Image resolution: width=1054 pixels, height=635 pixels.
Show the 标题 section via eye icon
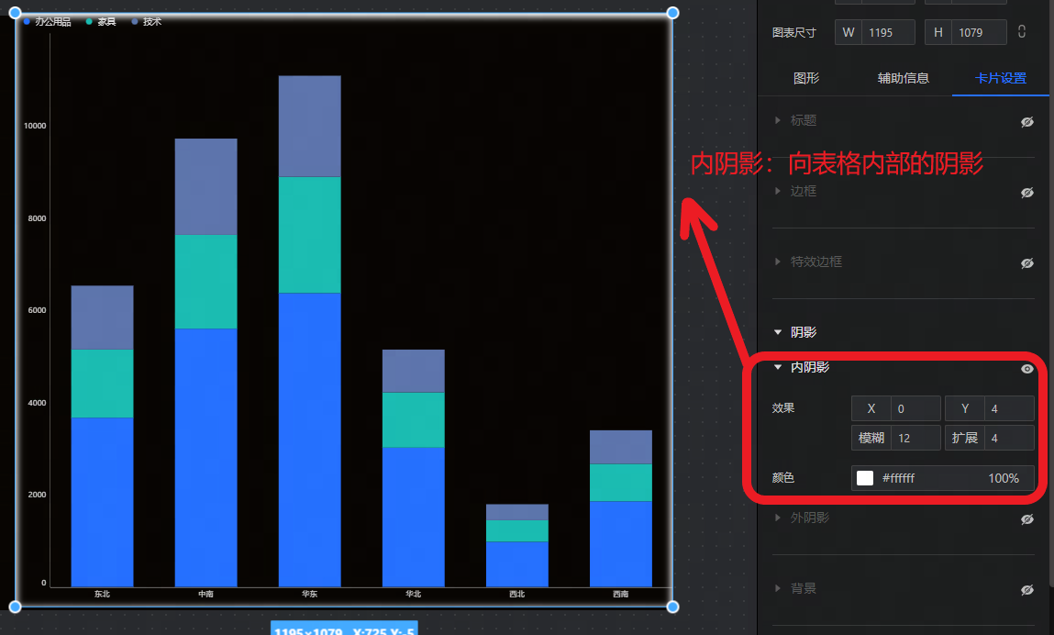click(x=1027, y=121)
